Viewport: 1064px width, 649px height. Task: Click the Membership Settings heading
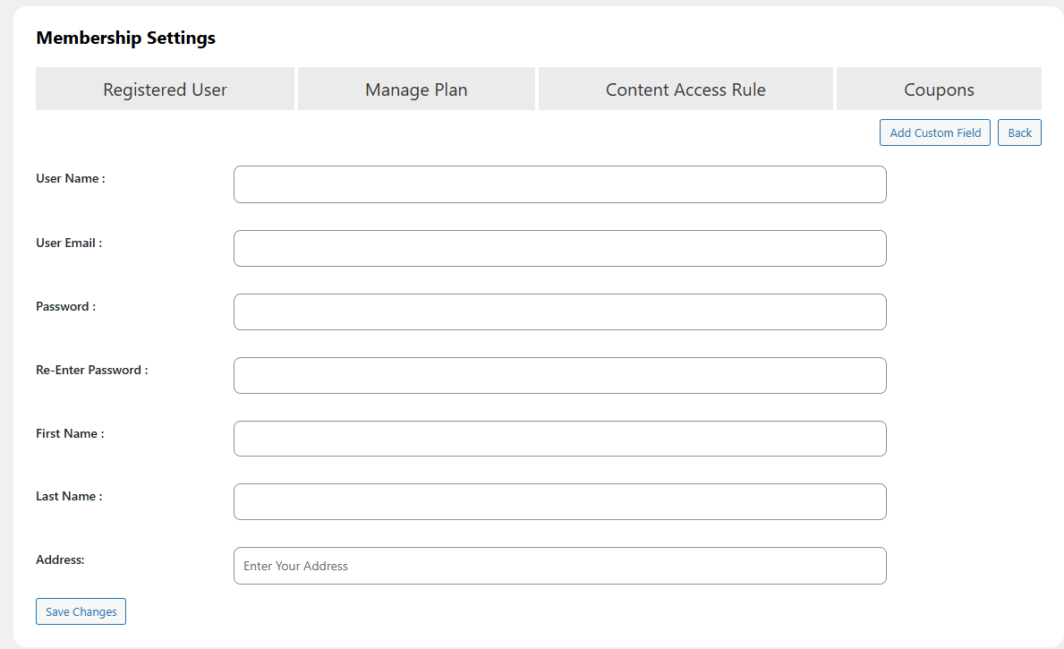coord(125,38)
